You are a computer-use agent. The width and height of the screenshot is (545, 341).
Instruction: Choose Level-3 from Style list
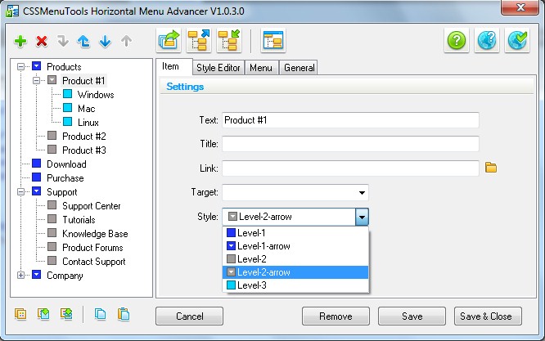[x=295, y=285]
